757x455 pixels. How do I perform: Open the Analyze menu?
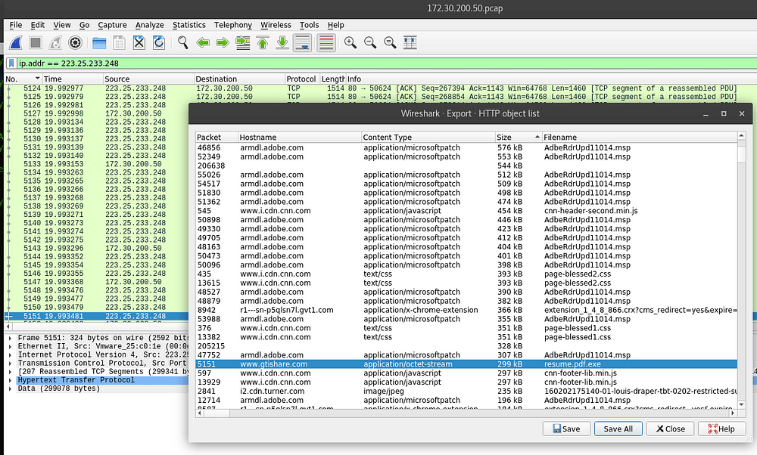point(149,25)
